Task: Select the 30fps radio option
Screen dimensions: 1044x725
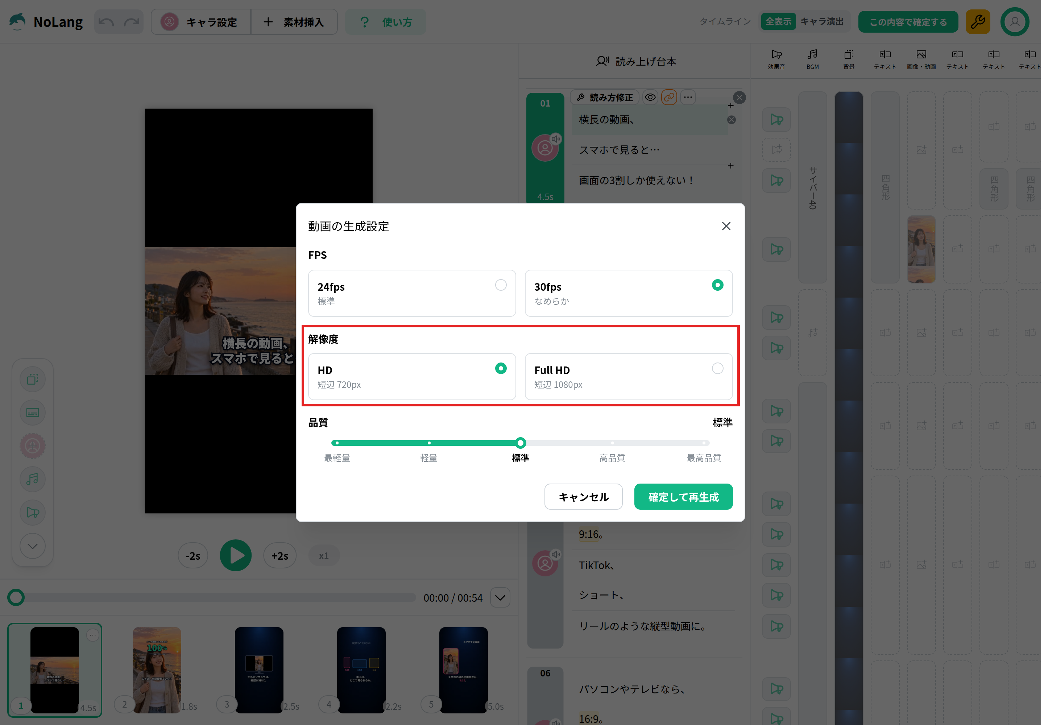Action: coord(628,293)
